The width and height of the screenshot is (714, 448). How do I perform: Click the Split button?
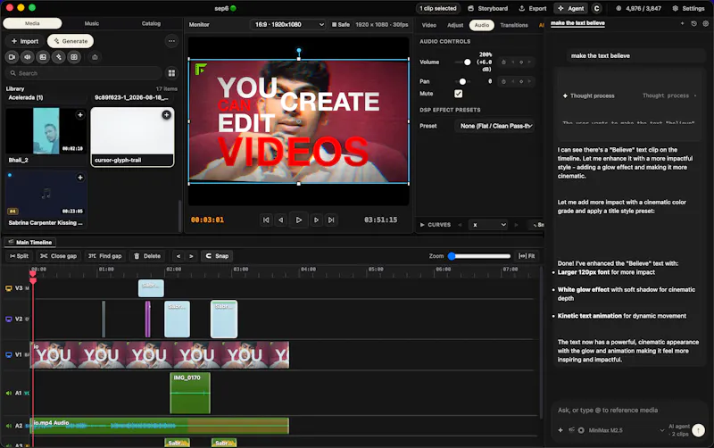19,256
